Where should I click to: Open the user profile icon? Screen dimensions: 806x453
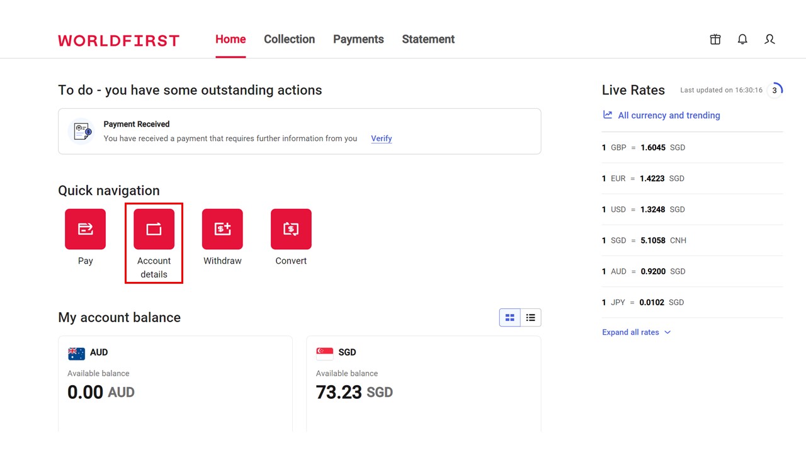pyautogui.click(x=769, y=39)
